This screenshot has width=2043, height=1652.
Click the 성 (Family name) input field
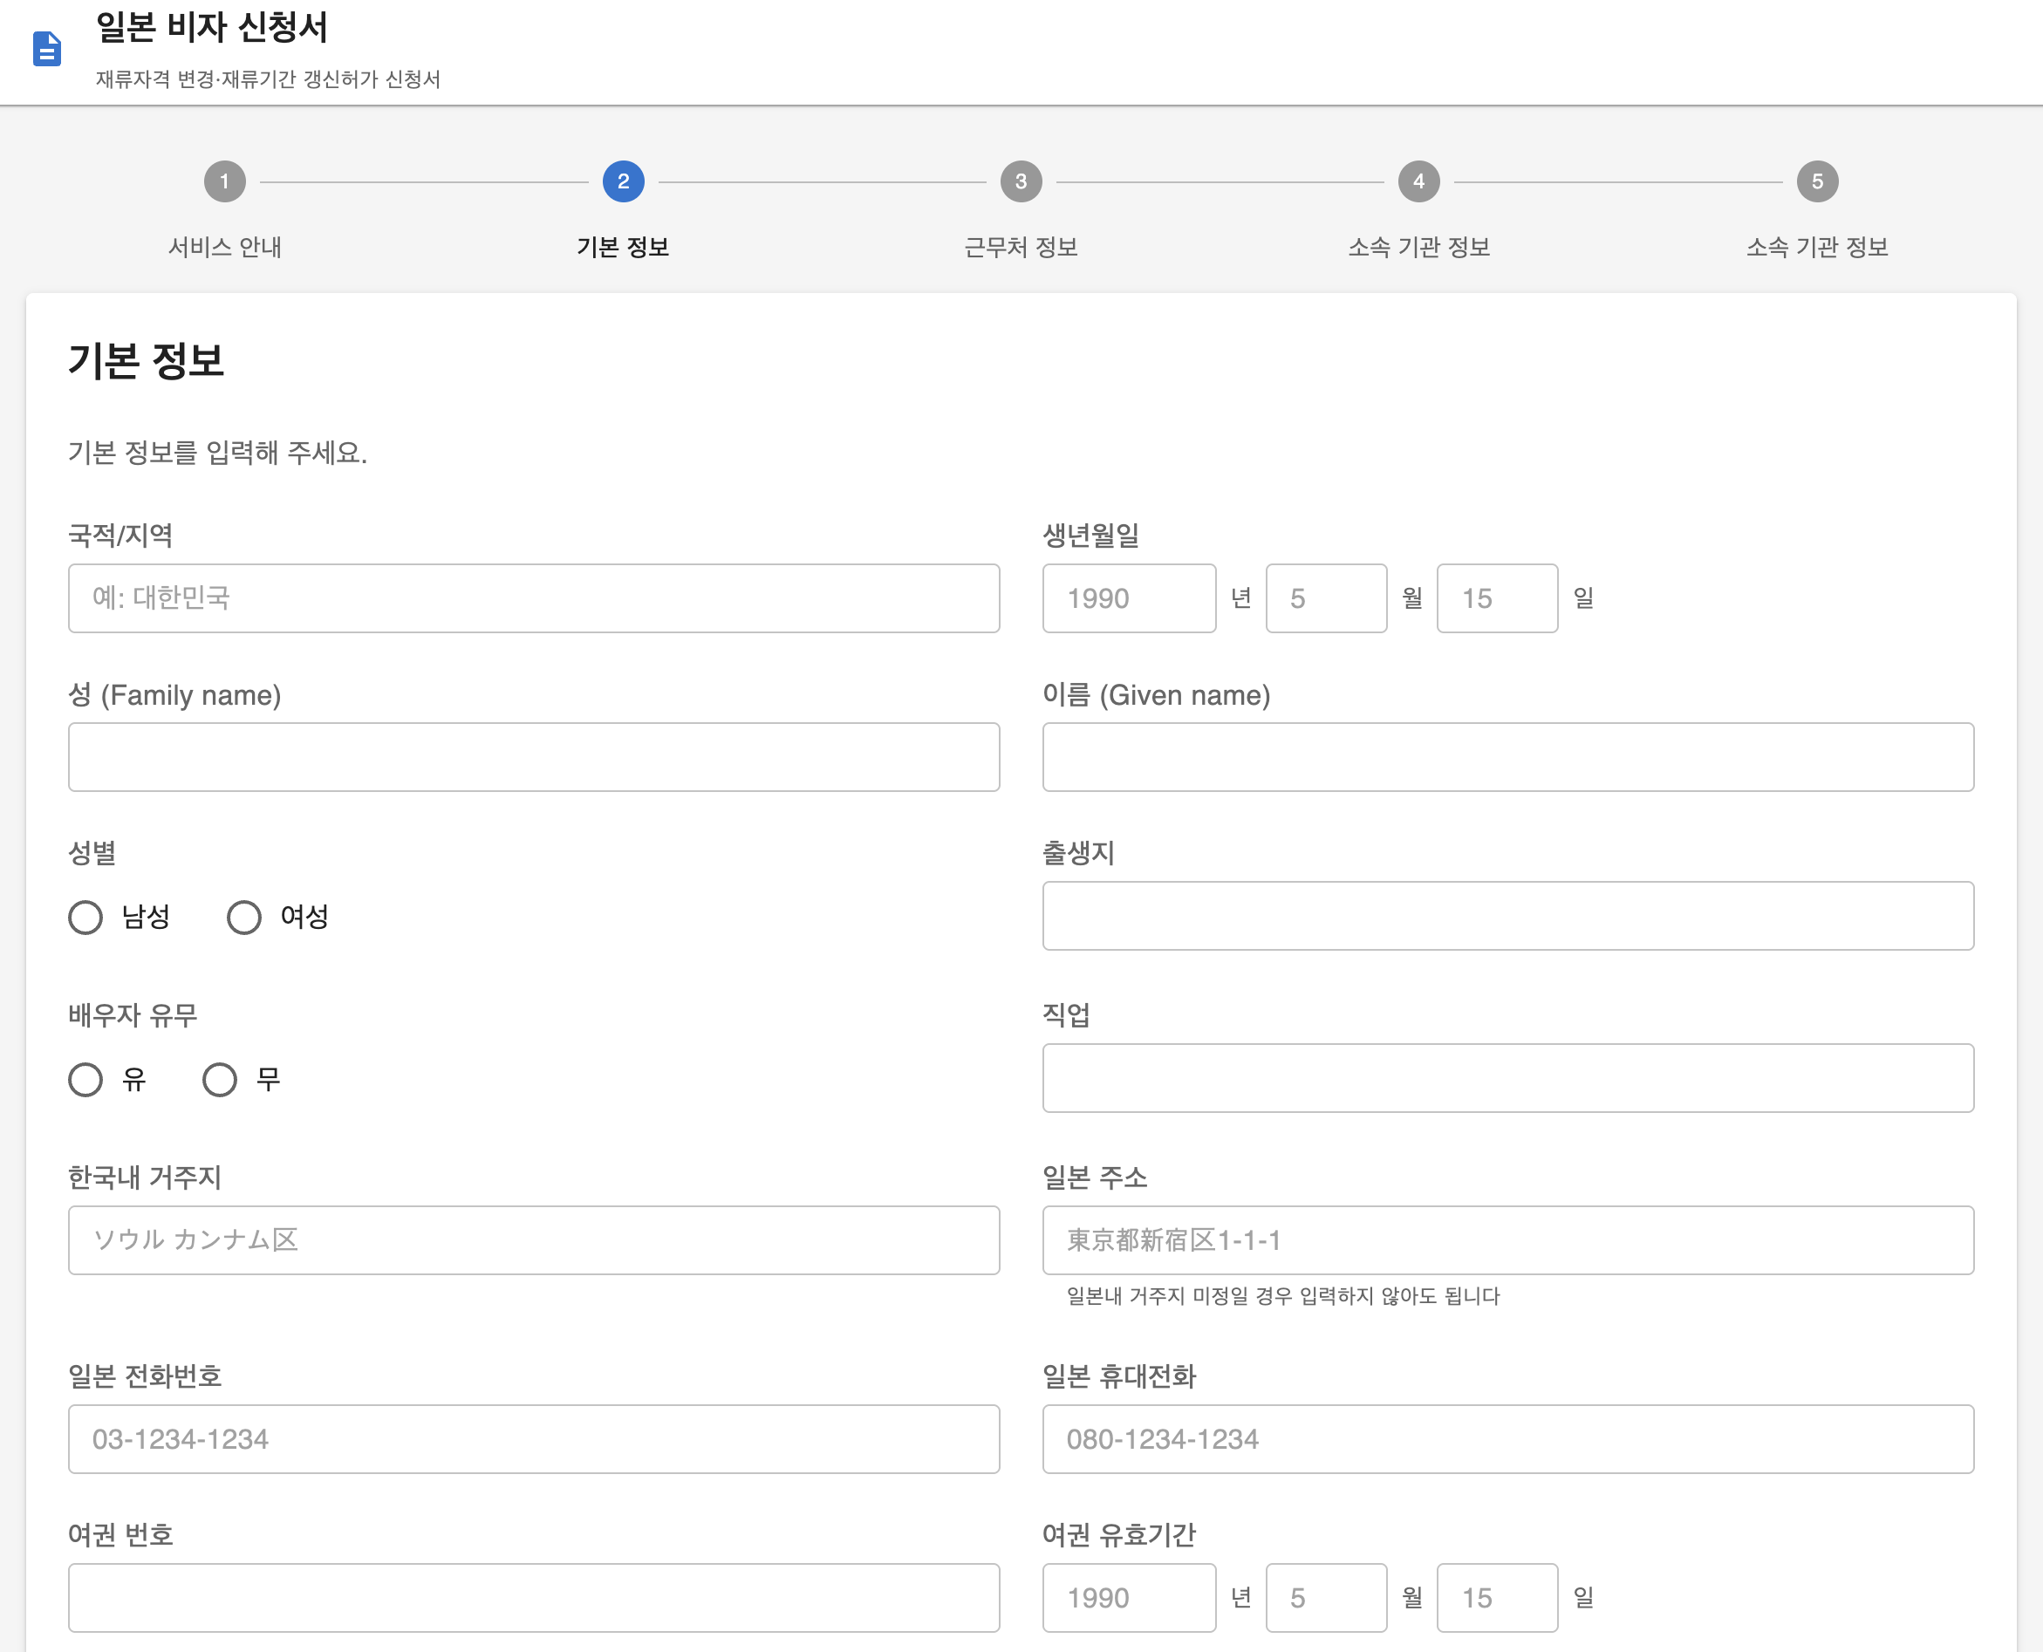coord(533,756)
